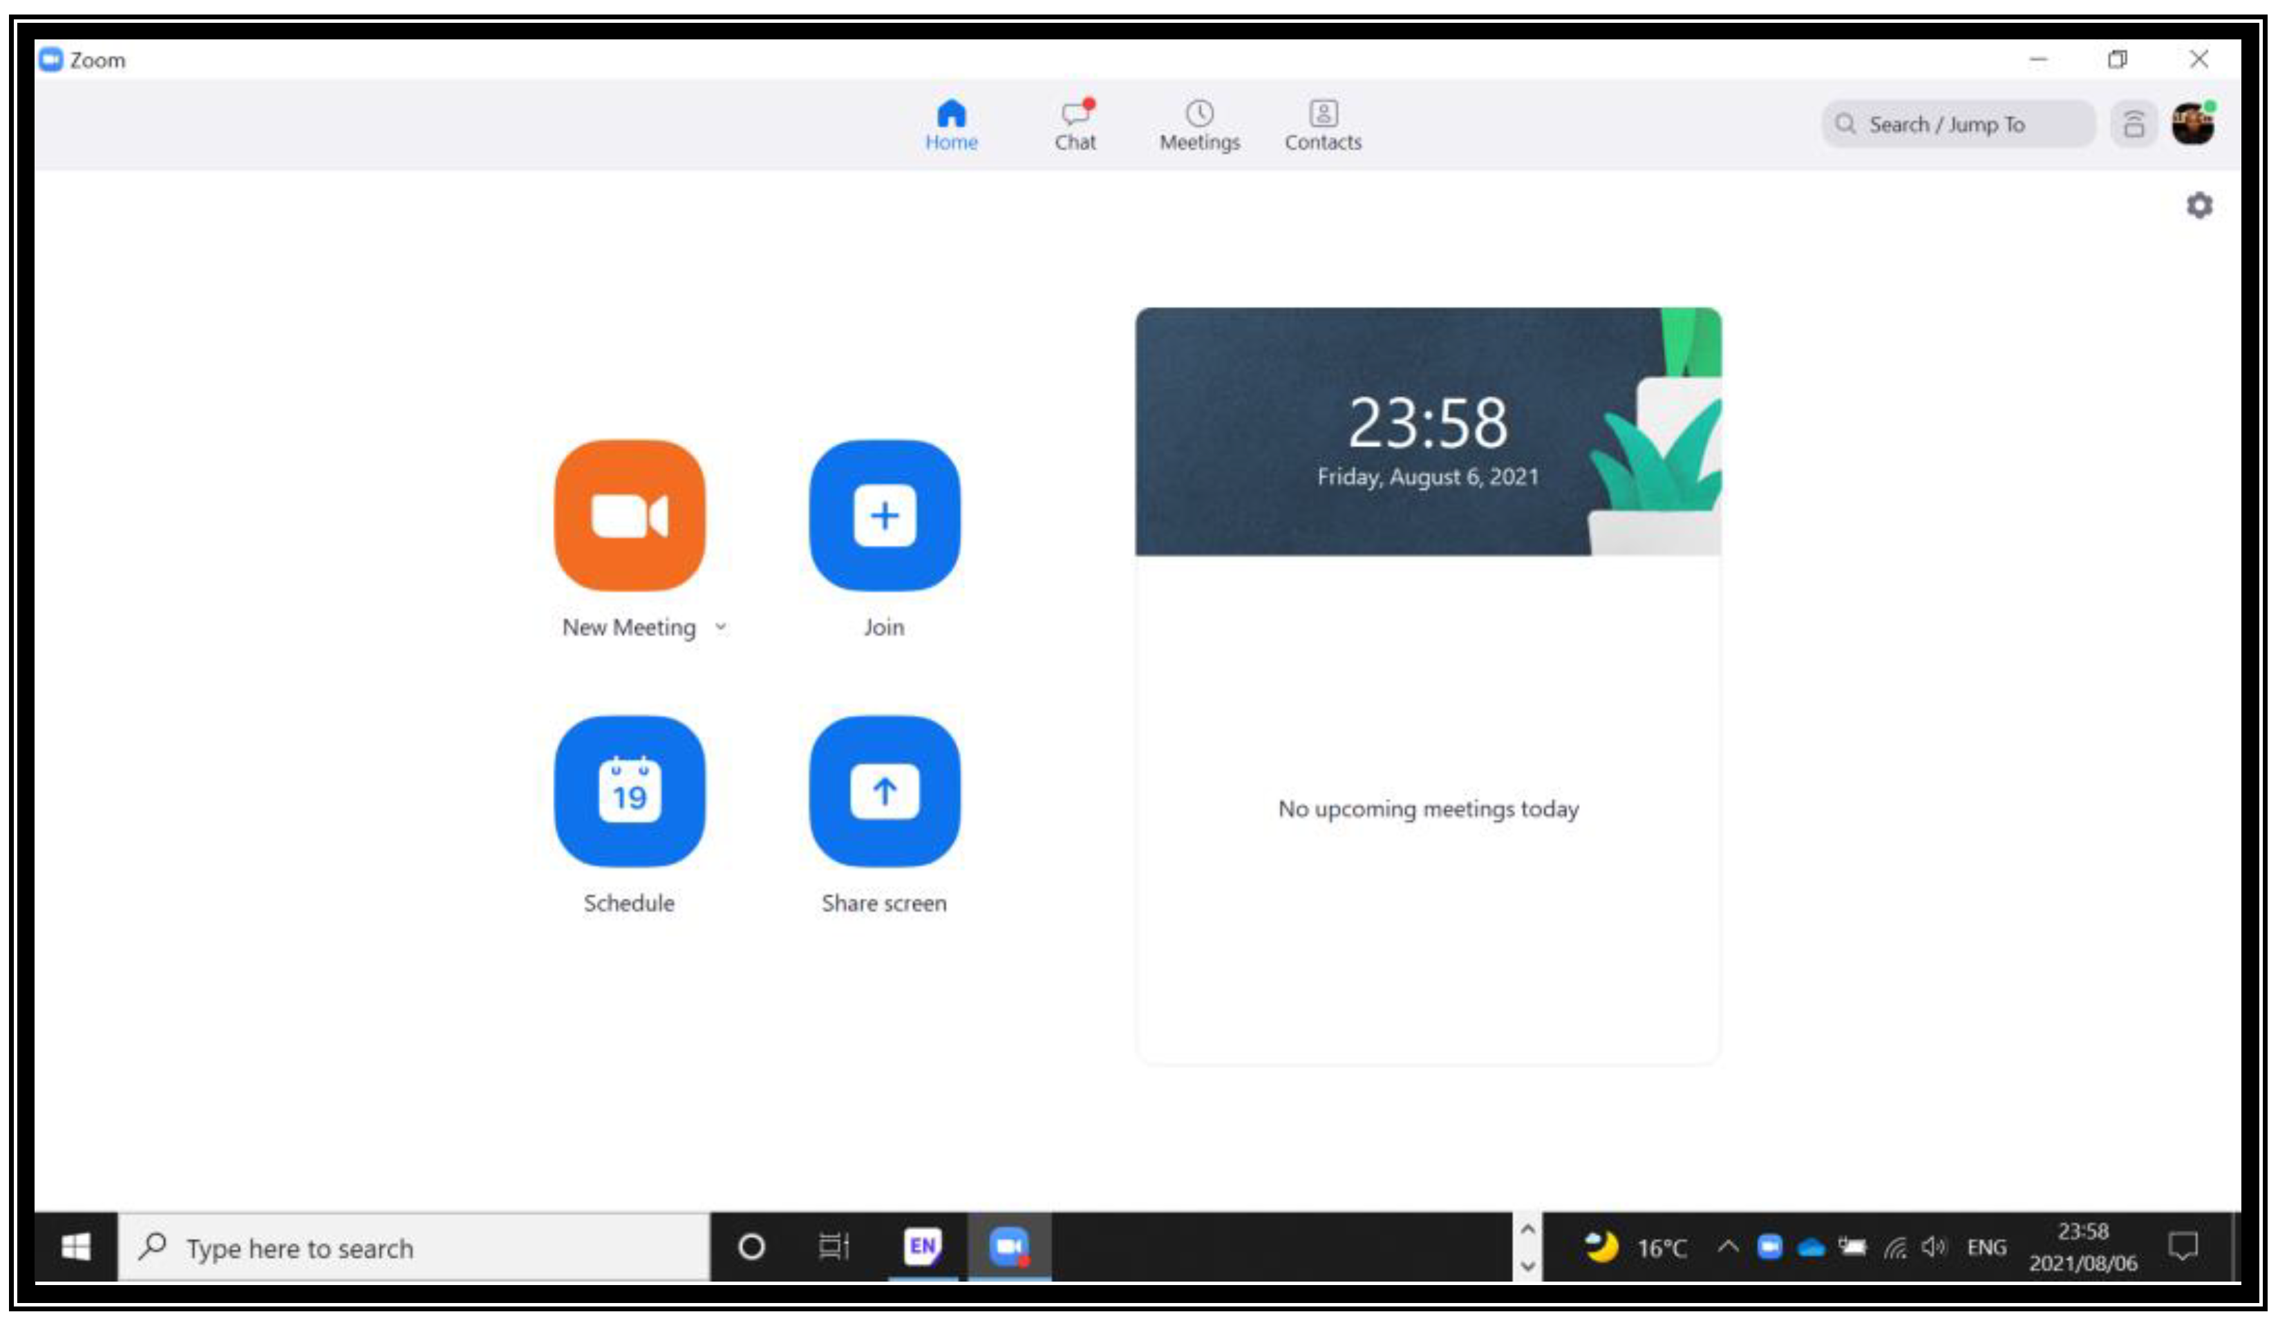Viewport: 2278px width, 1321px height.
Task: Click the 23:58 clock banner
Action: [x=1429, y=422]
